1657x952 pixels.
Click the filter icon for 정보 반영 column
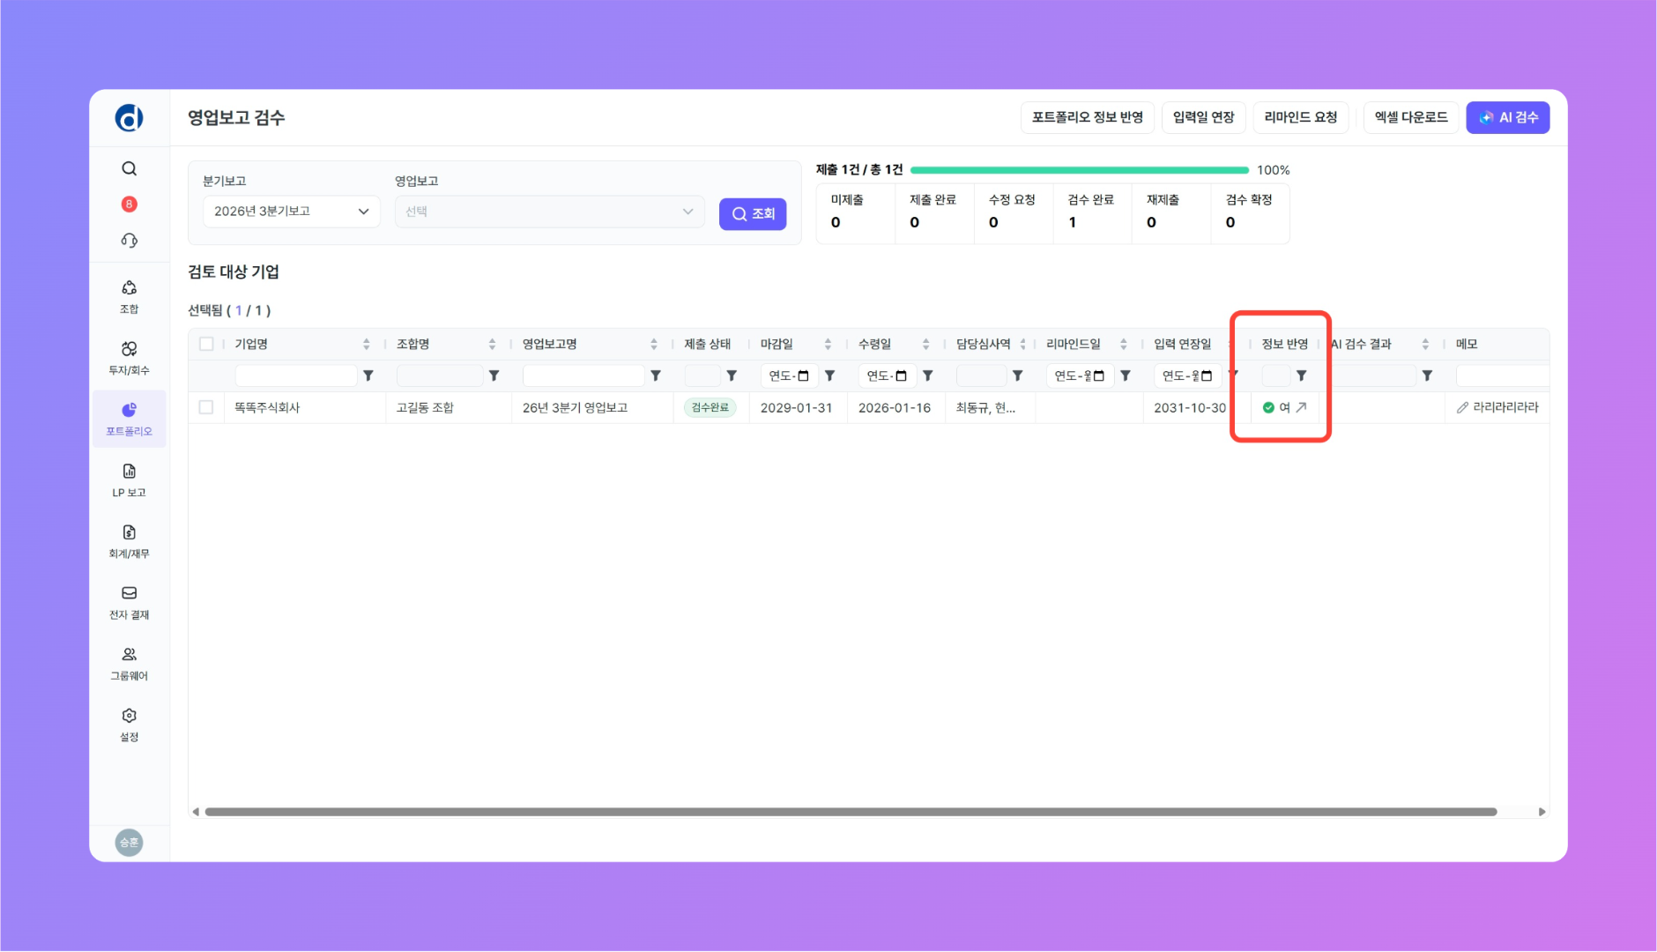pyautogui.click(x=1302, y=376)
